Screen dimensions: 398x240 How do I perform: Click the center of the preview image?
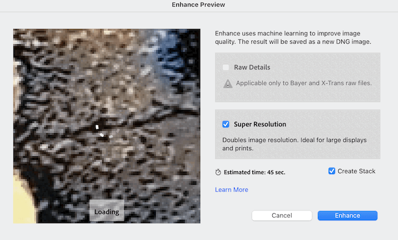(106, 126)
